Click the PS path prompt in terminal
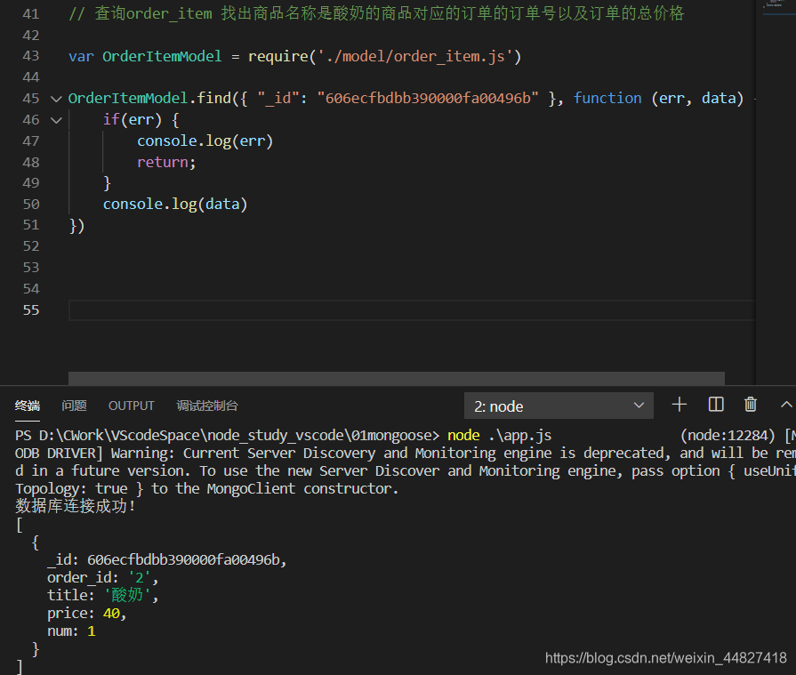 point(227,436)
